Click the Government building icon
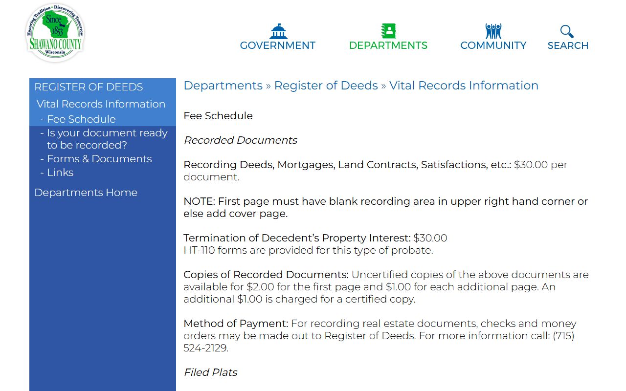Image resolution: width=626 pixels, height=391 pixels. [278, 31]
